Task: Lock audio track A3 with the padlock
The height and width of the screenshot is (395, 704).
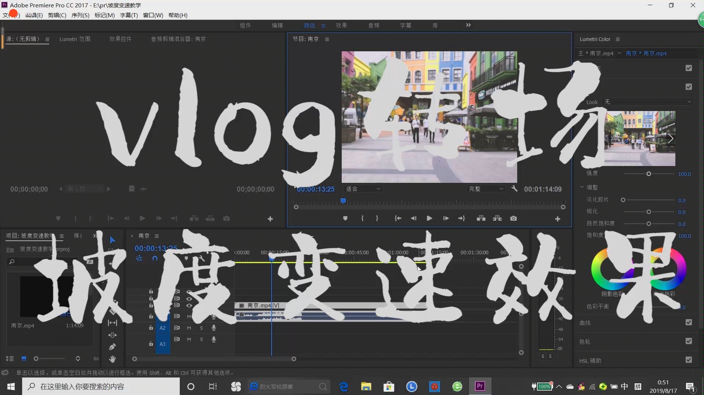Action: [x=150, y=344]
